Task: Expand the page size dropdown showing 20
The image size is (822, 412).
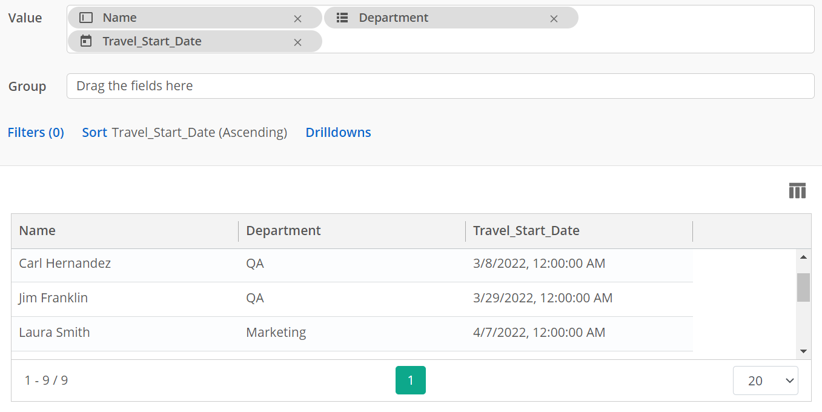Action: coord(765,380)
